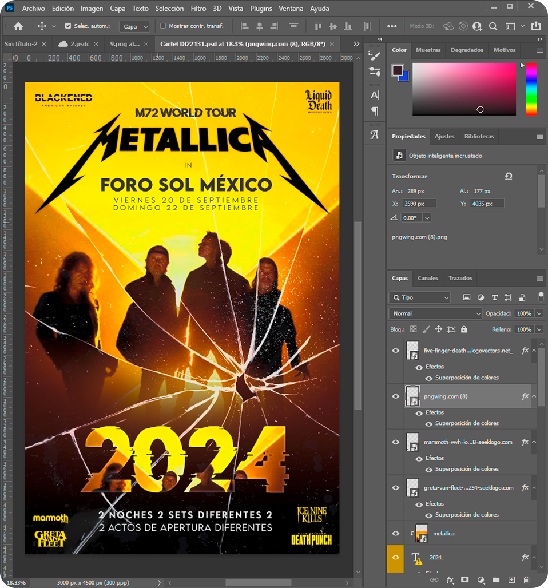Screen dimensions: 548x588
Task: Uncheck the Selec. autom. checkbox
Action: [x=68, y=26]
